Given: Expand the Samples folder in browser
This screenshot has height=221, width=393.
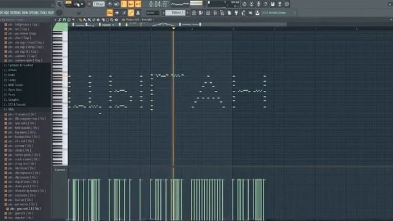Looking at the screenshot, I should click(x=12, y=99).
